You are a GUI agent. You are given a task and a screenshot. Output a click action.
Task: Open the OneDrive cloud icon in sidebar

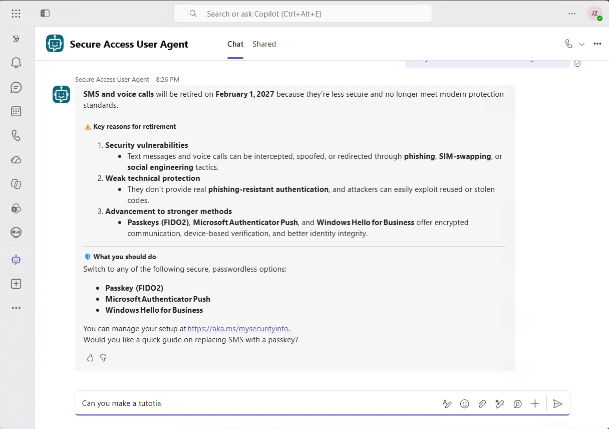[x=16, y=160]
